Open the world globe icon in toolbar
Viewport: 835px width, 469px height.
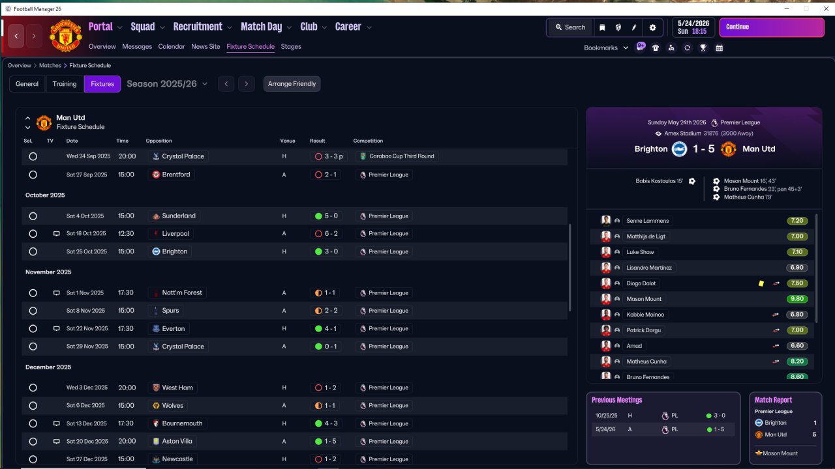[x=618, y=27]
